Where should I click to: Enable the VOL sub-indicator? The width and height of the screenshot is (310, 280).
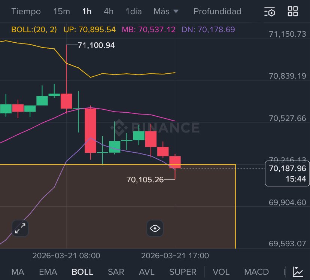(221, 272)
